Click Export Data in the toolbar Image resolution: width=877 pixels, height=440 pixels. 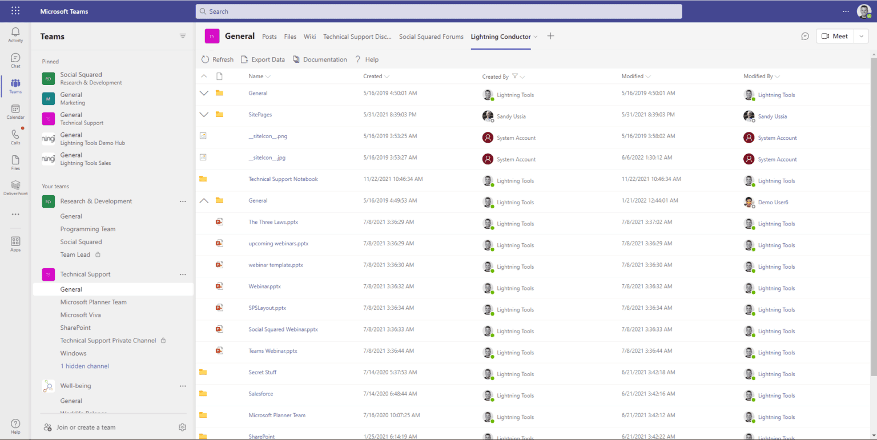coord(263,59)
